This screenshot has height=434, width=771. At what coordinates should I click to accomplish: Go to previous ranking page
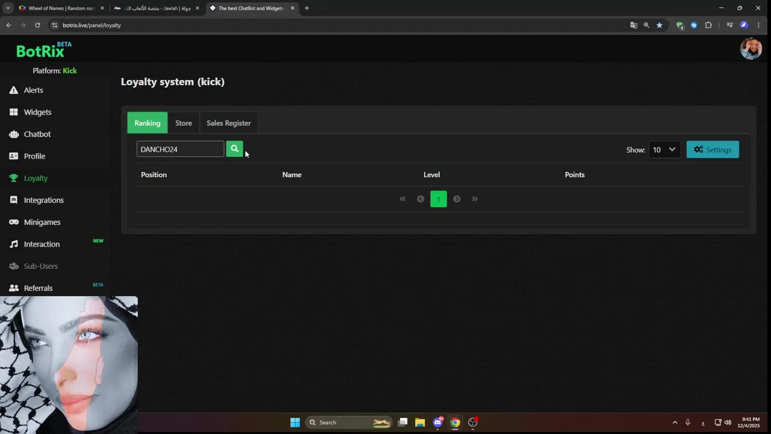coord(420,199)
